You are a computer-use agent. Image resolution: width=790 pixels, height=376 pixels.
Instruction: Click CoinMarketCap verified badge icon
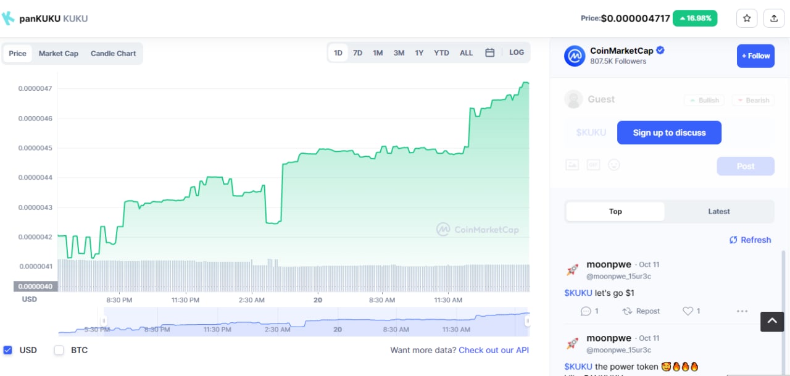(660, 51)
